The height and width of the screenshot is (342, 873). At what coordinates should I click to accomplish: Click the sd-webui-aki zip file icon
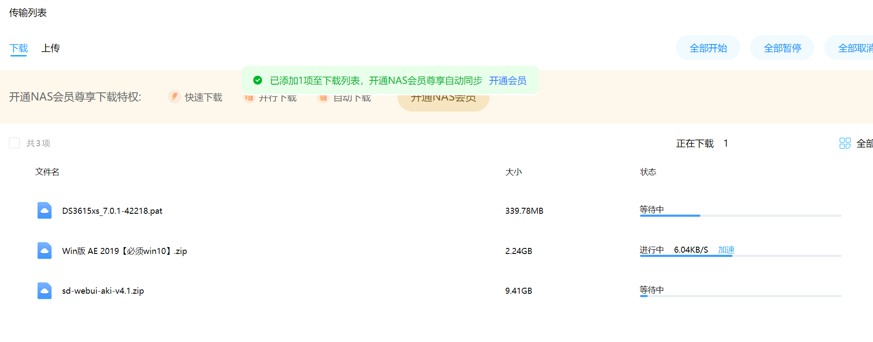(44, 291)
